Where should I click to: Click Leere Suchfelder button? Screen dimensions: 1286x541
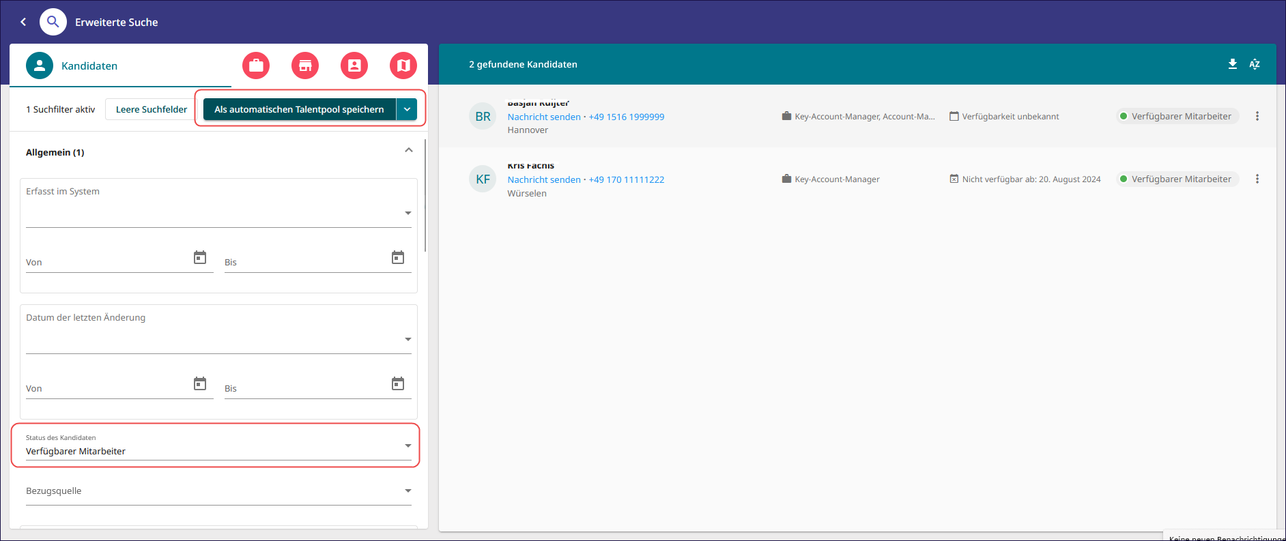pos(151,109)
